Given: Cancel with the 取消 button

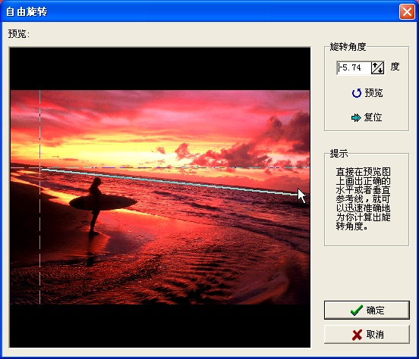Looking at the screenshot, I should click(367, 334).
